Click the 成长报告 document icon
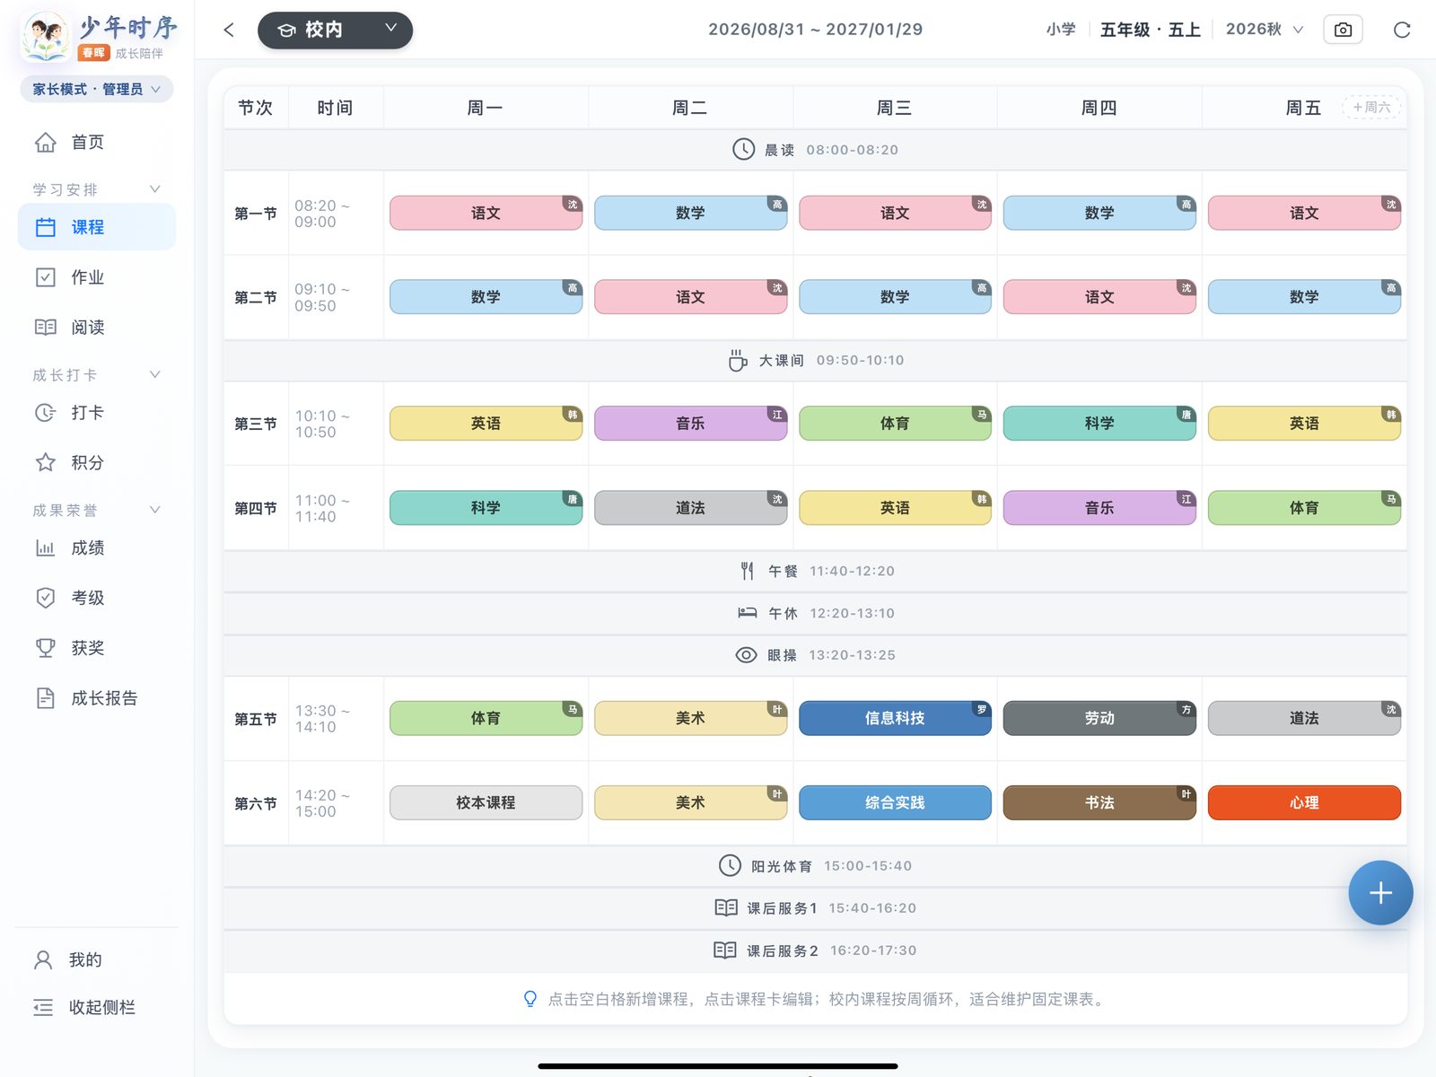Screen dimensions: 1436x1077 pos(45,698)
